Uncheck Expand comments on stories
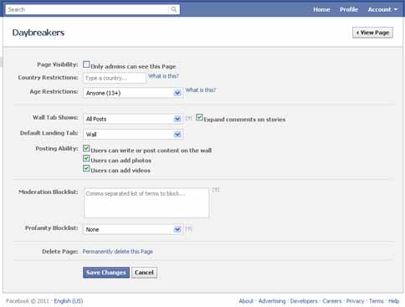 coord(199,117)
